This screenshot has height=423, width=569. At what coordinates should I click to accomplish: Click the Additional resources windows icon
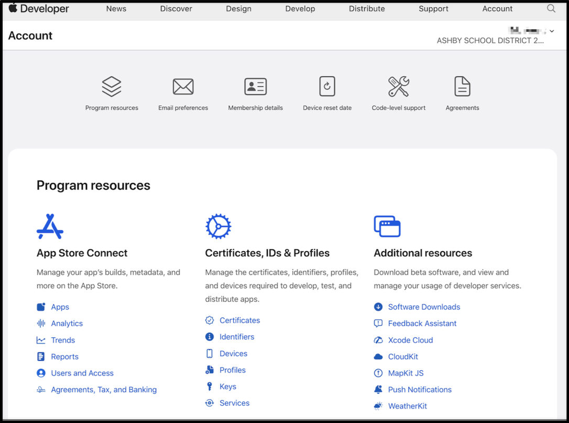tap(387, 226)
